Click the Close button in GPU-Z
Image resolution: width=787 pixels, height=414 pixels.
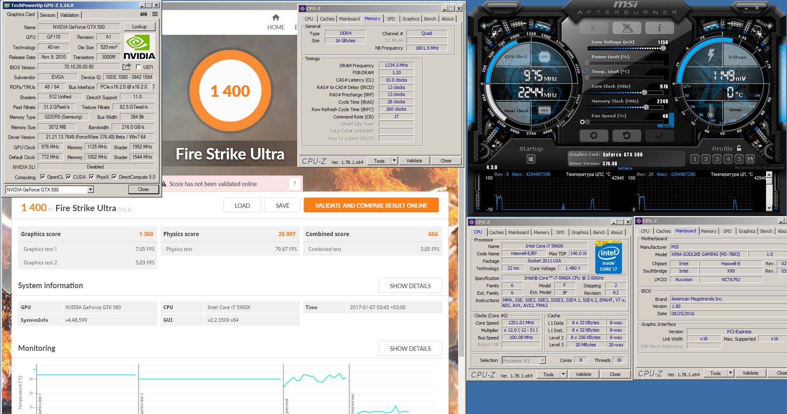(143, 189)
